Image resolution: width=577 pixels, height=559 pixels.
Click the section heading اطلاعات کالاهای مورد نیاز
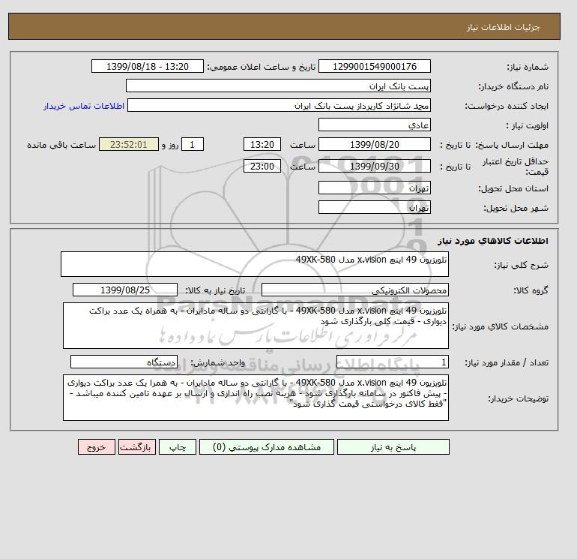(x=493, y=241)
